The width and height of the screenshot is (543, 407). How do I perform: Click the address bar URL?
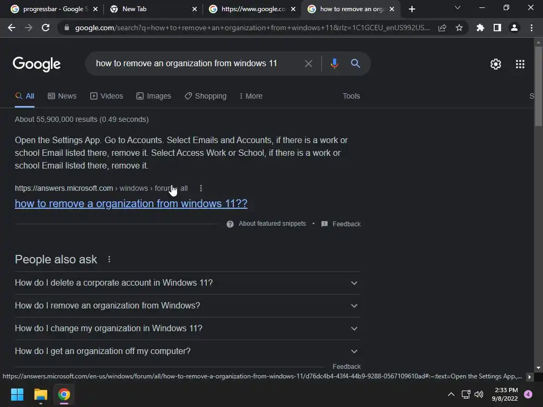[x=252, y=28]
